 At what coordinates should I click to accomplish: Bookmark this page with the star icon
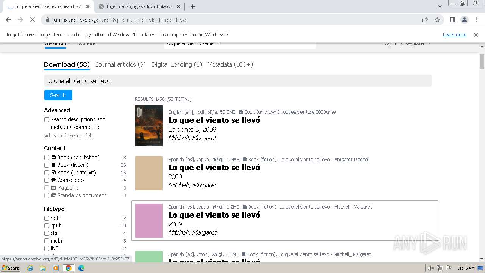point(437,20)
